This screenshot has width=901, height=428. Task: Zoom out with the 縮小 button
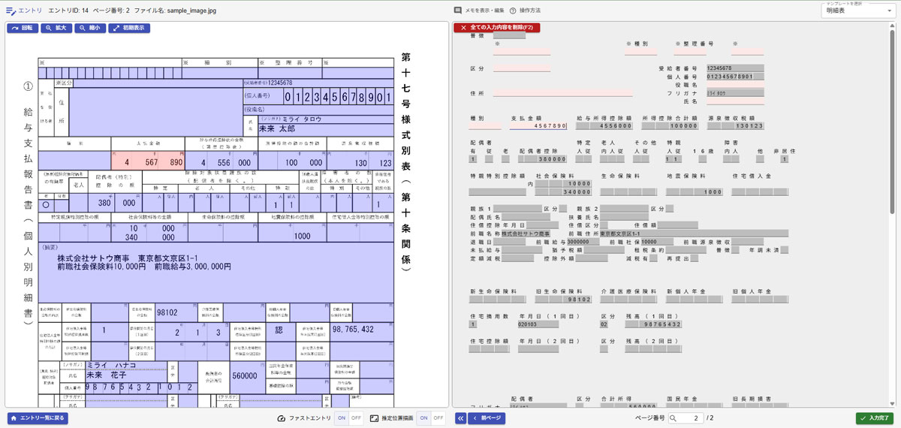(90, 28)
